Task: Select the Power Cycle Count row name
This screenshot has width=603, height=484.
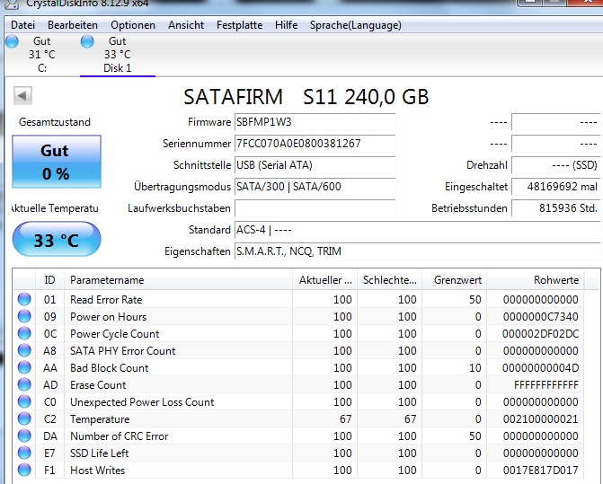Action: coord(115,334)
